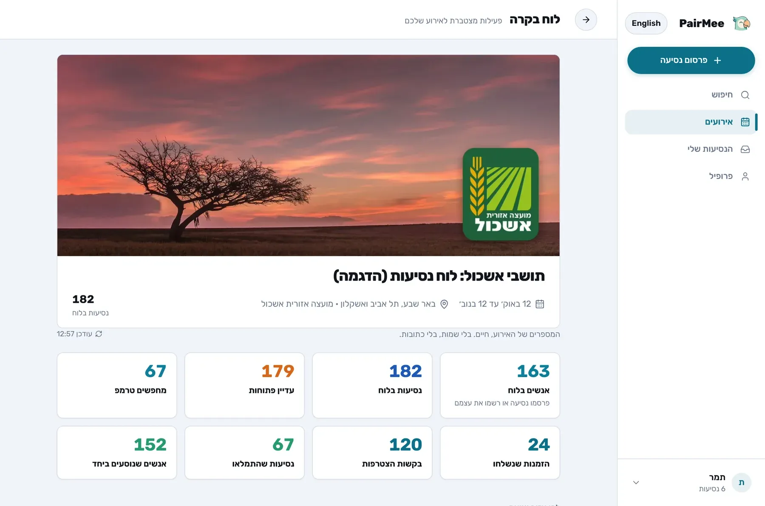Click the search magnifier icon in sidebar

coord(745,95)
